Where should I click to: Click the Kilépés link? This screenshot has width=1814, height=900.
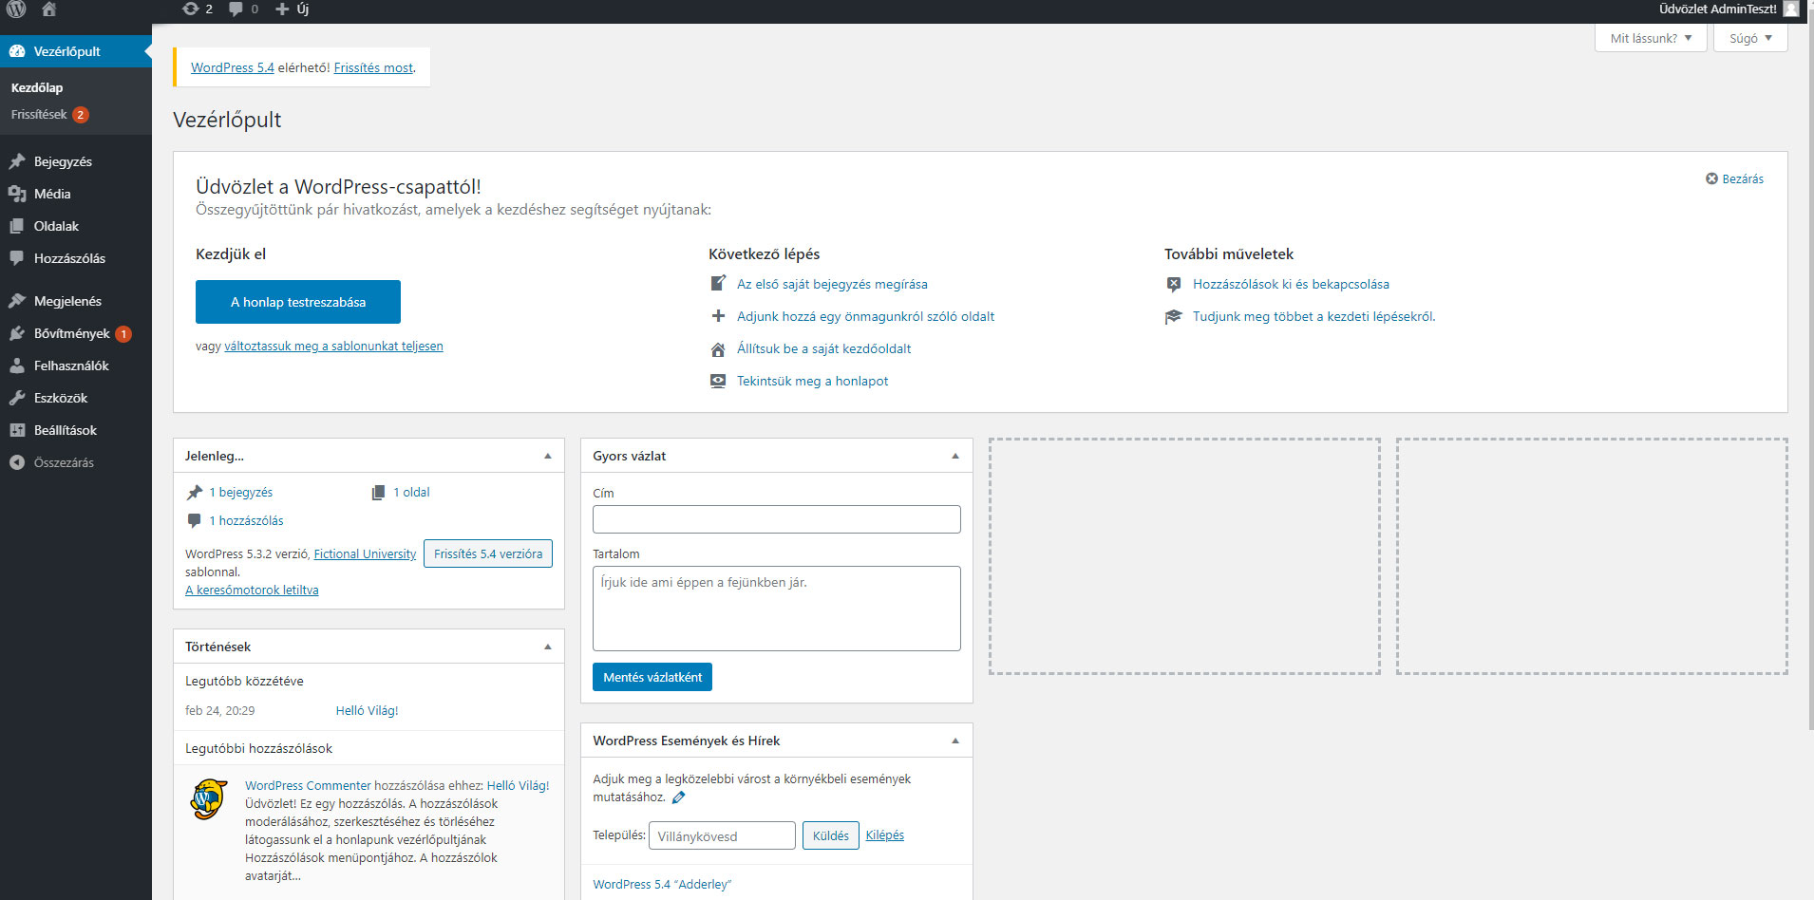885,835
